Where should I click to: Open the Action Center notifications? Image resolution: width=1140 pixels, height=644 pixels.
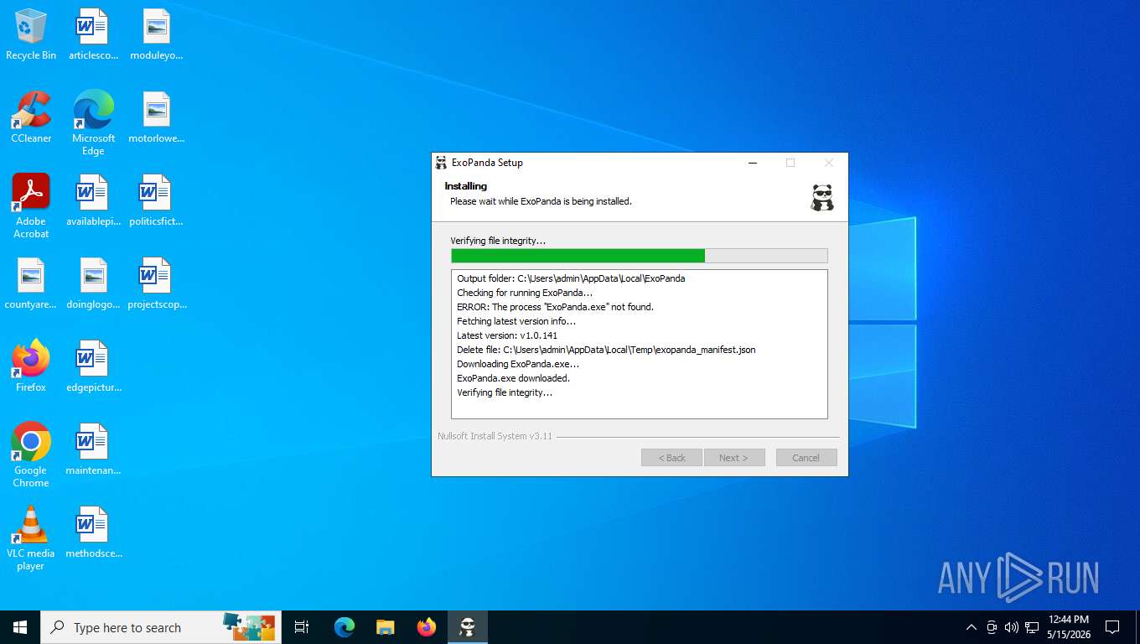pyautogui.click(x=1112, y=627)
